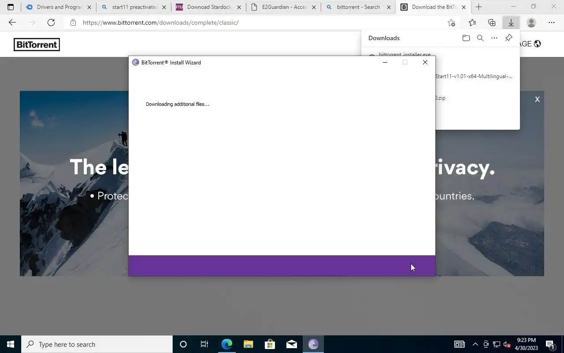
Task: Switch to the Drivers and Programs tab
Action: point(59,7)
